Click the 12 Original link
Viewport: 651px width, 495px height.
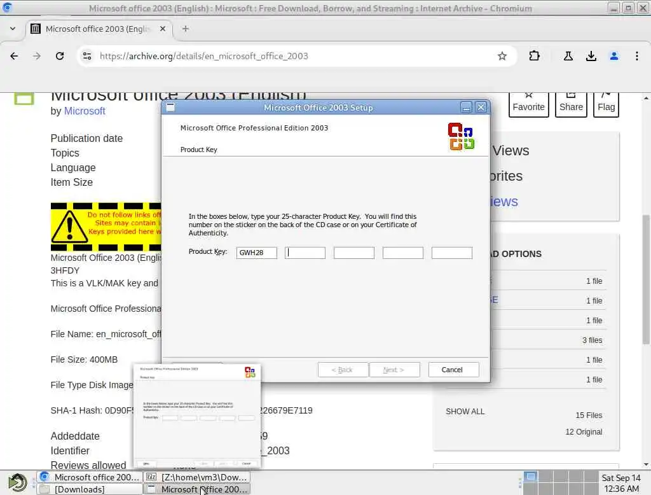coord(584,432)
